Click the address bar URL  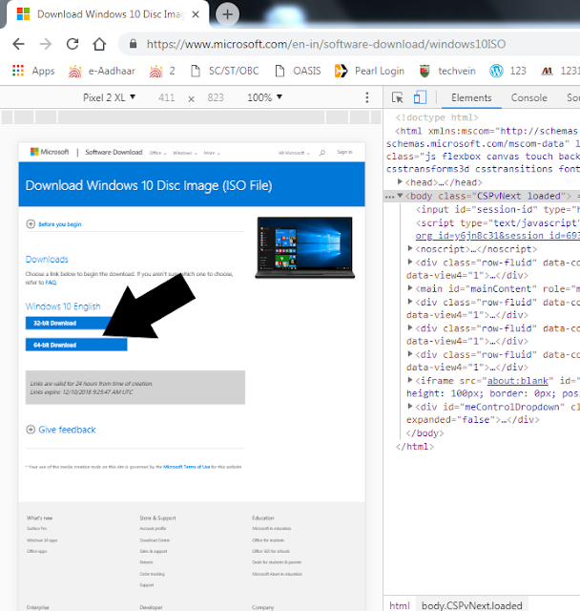(x=326, y=44)
